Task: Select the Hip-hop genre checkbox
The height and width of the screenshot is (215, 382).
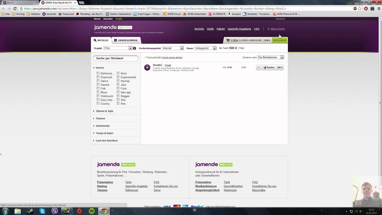Action: click(x=118, y=81)
